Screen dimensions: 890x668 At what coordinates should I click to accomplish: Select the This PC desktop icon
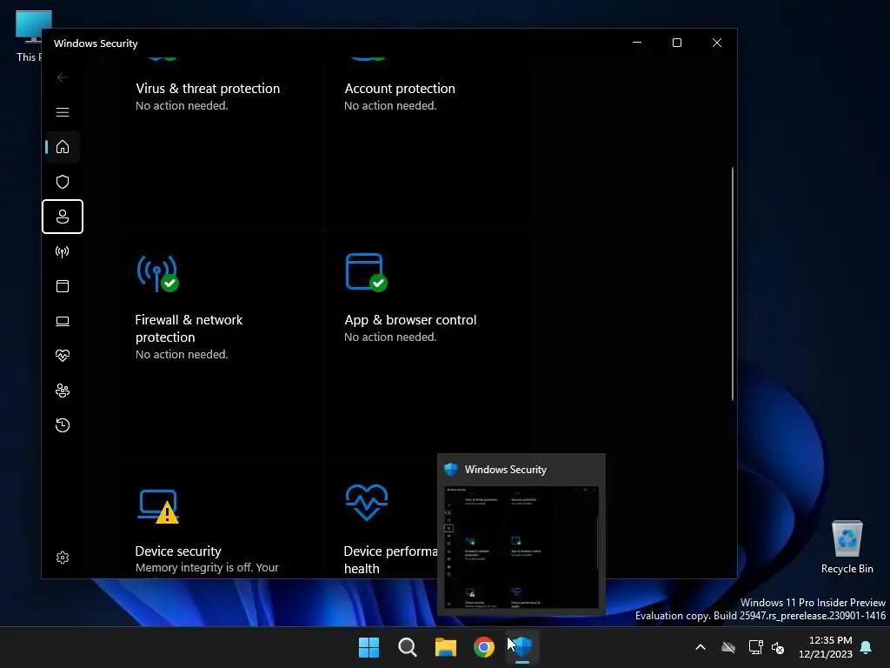point(29,37)
